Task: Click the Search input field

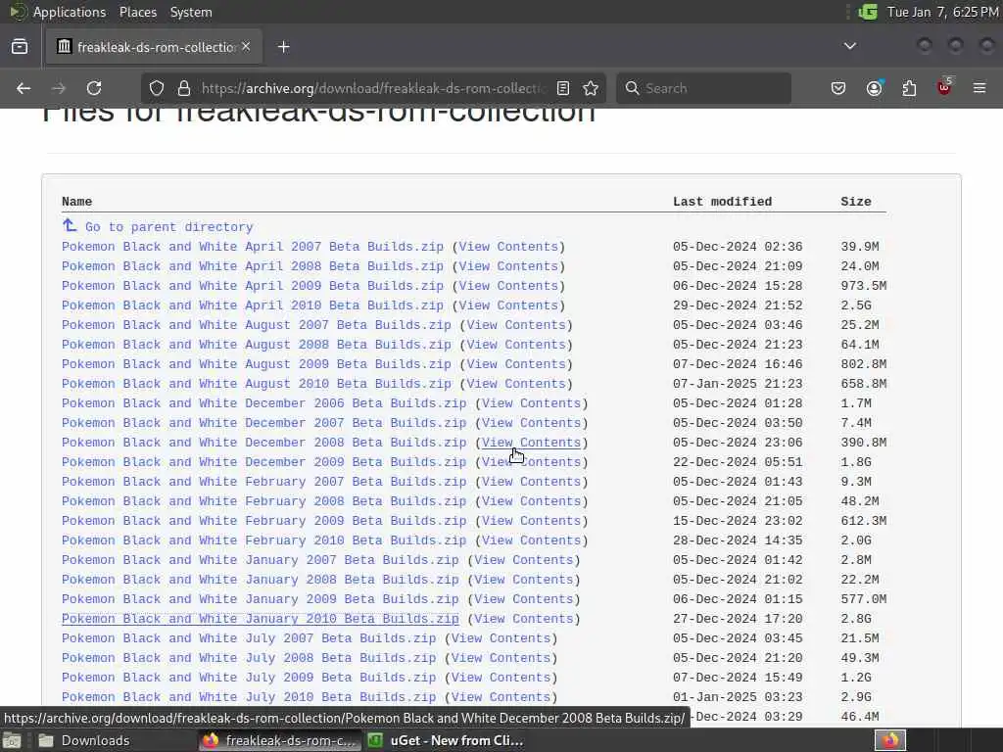Action: (703, 88)
